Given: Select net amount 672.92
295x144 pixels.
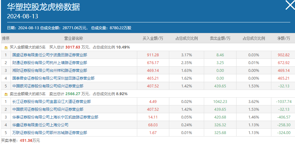Looking at the screenshot, I should 284,63.
